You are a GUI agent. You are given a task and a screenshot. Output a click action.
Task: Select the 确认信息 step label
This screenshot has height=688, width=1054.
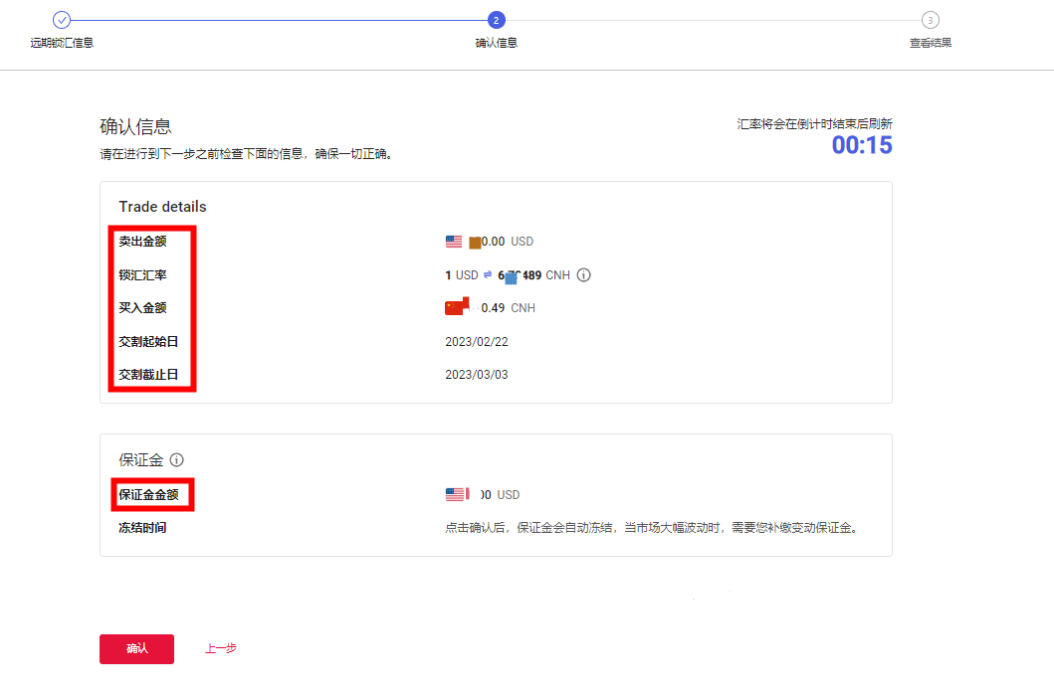tap(496, 43)
